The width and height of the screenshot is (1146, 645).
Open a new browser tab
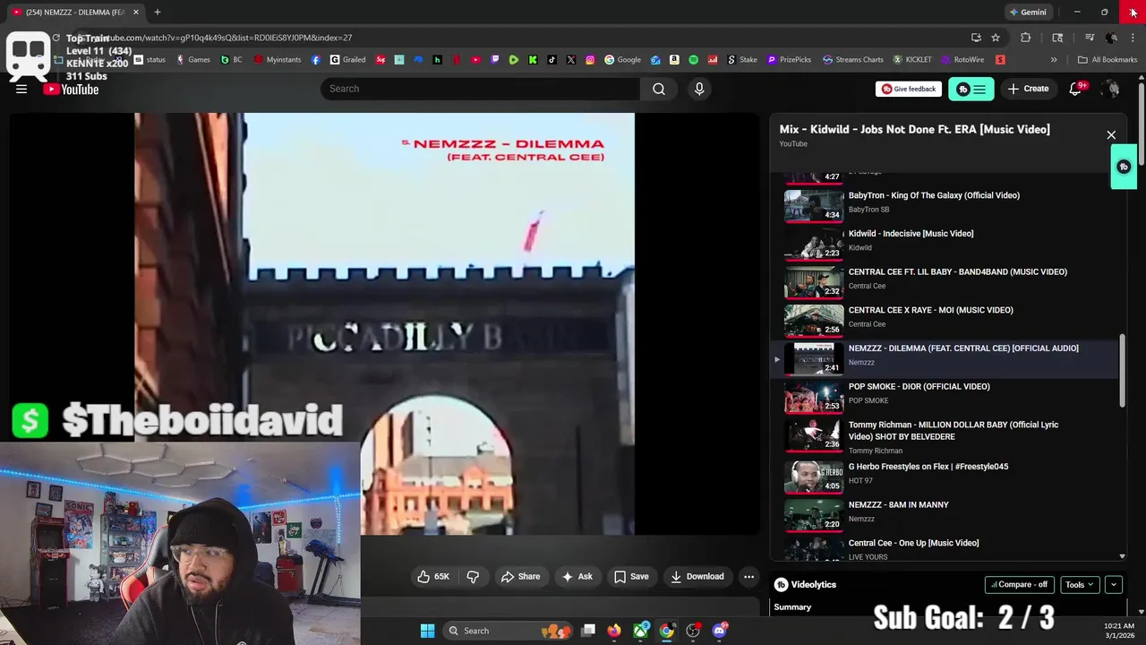point(158,13)
